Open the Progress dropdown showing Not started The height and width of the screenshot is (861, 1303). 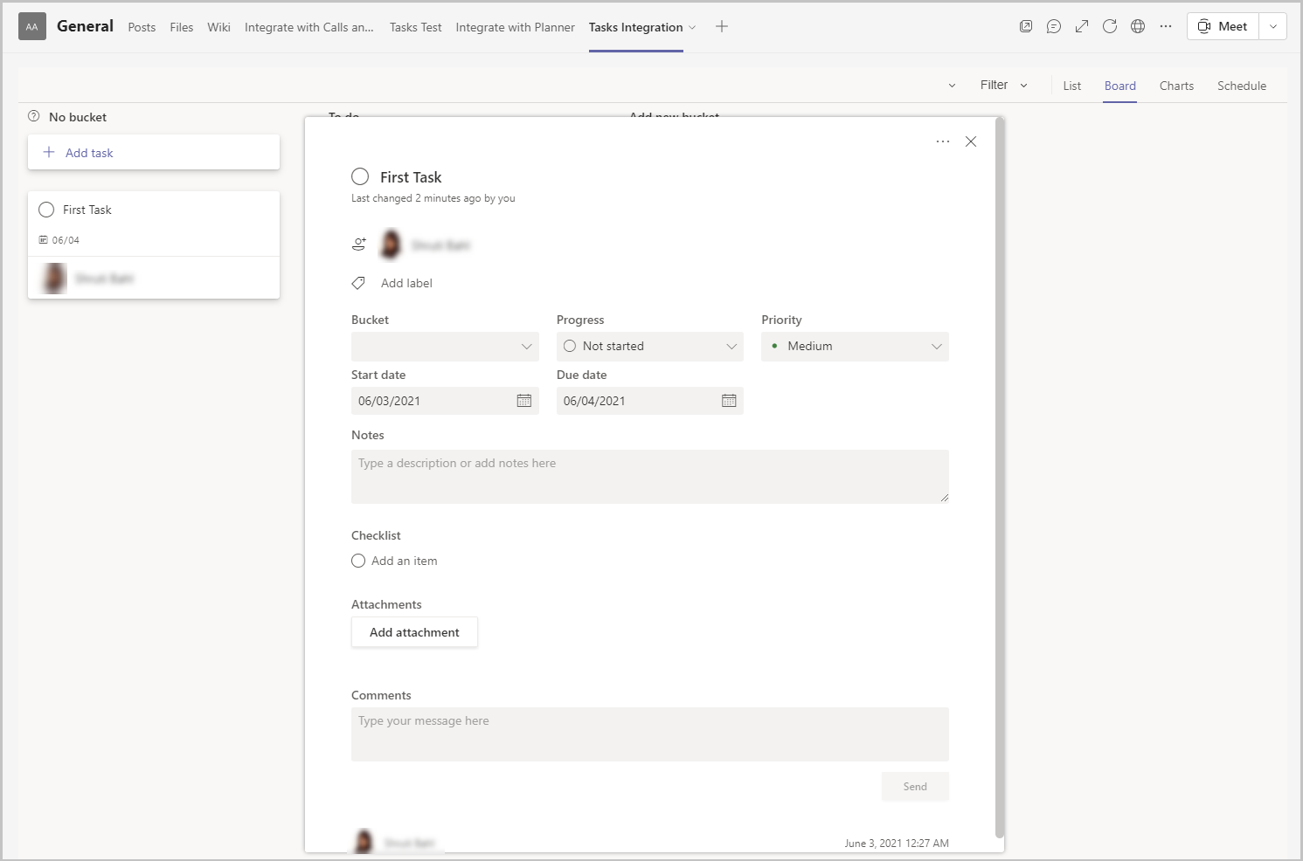coord(650,347)
